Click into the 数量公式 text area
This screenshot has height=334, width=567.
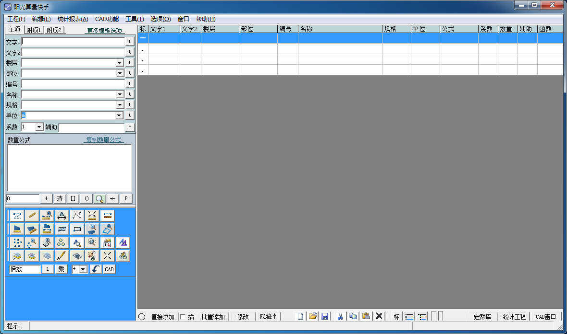[69, 168]
